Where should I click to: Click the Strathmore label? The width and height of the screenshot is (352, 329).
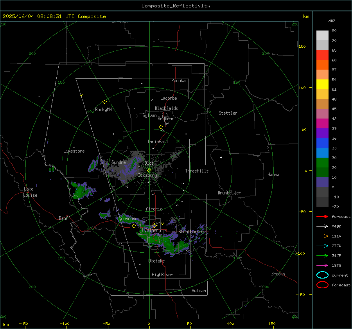(x=190, y=232)
